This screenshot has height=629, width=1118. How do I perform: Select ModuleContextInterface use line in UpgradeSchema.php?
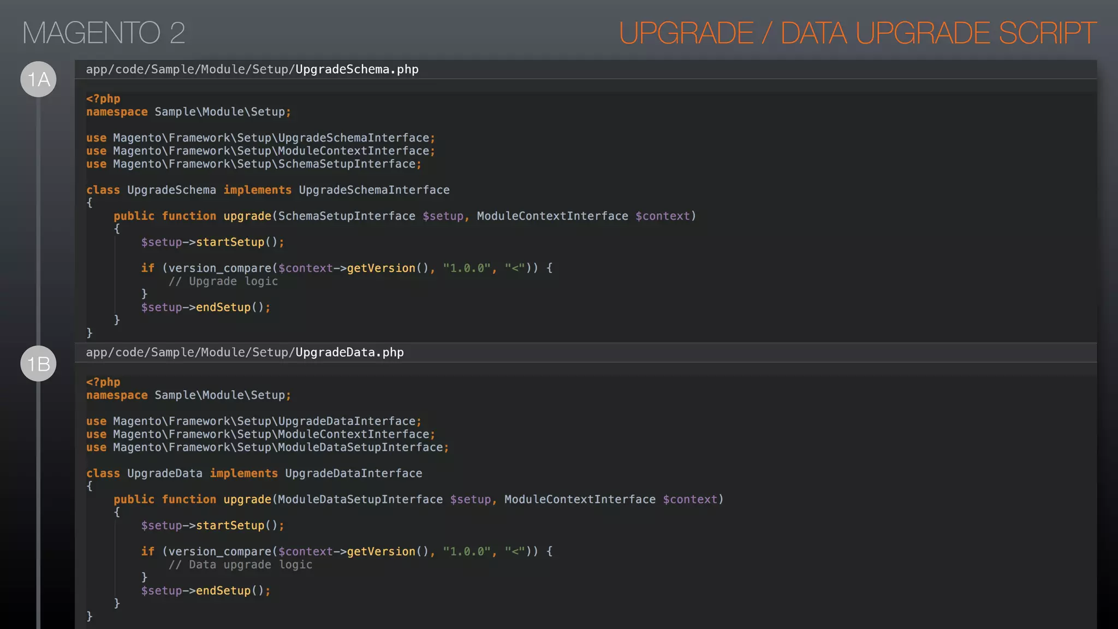(x=260, y=151)
